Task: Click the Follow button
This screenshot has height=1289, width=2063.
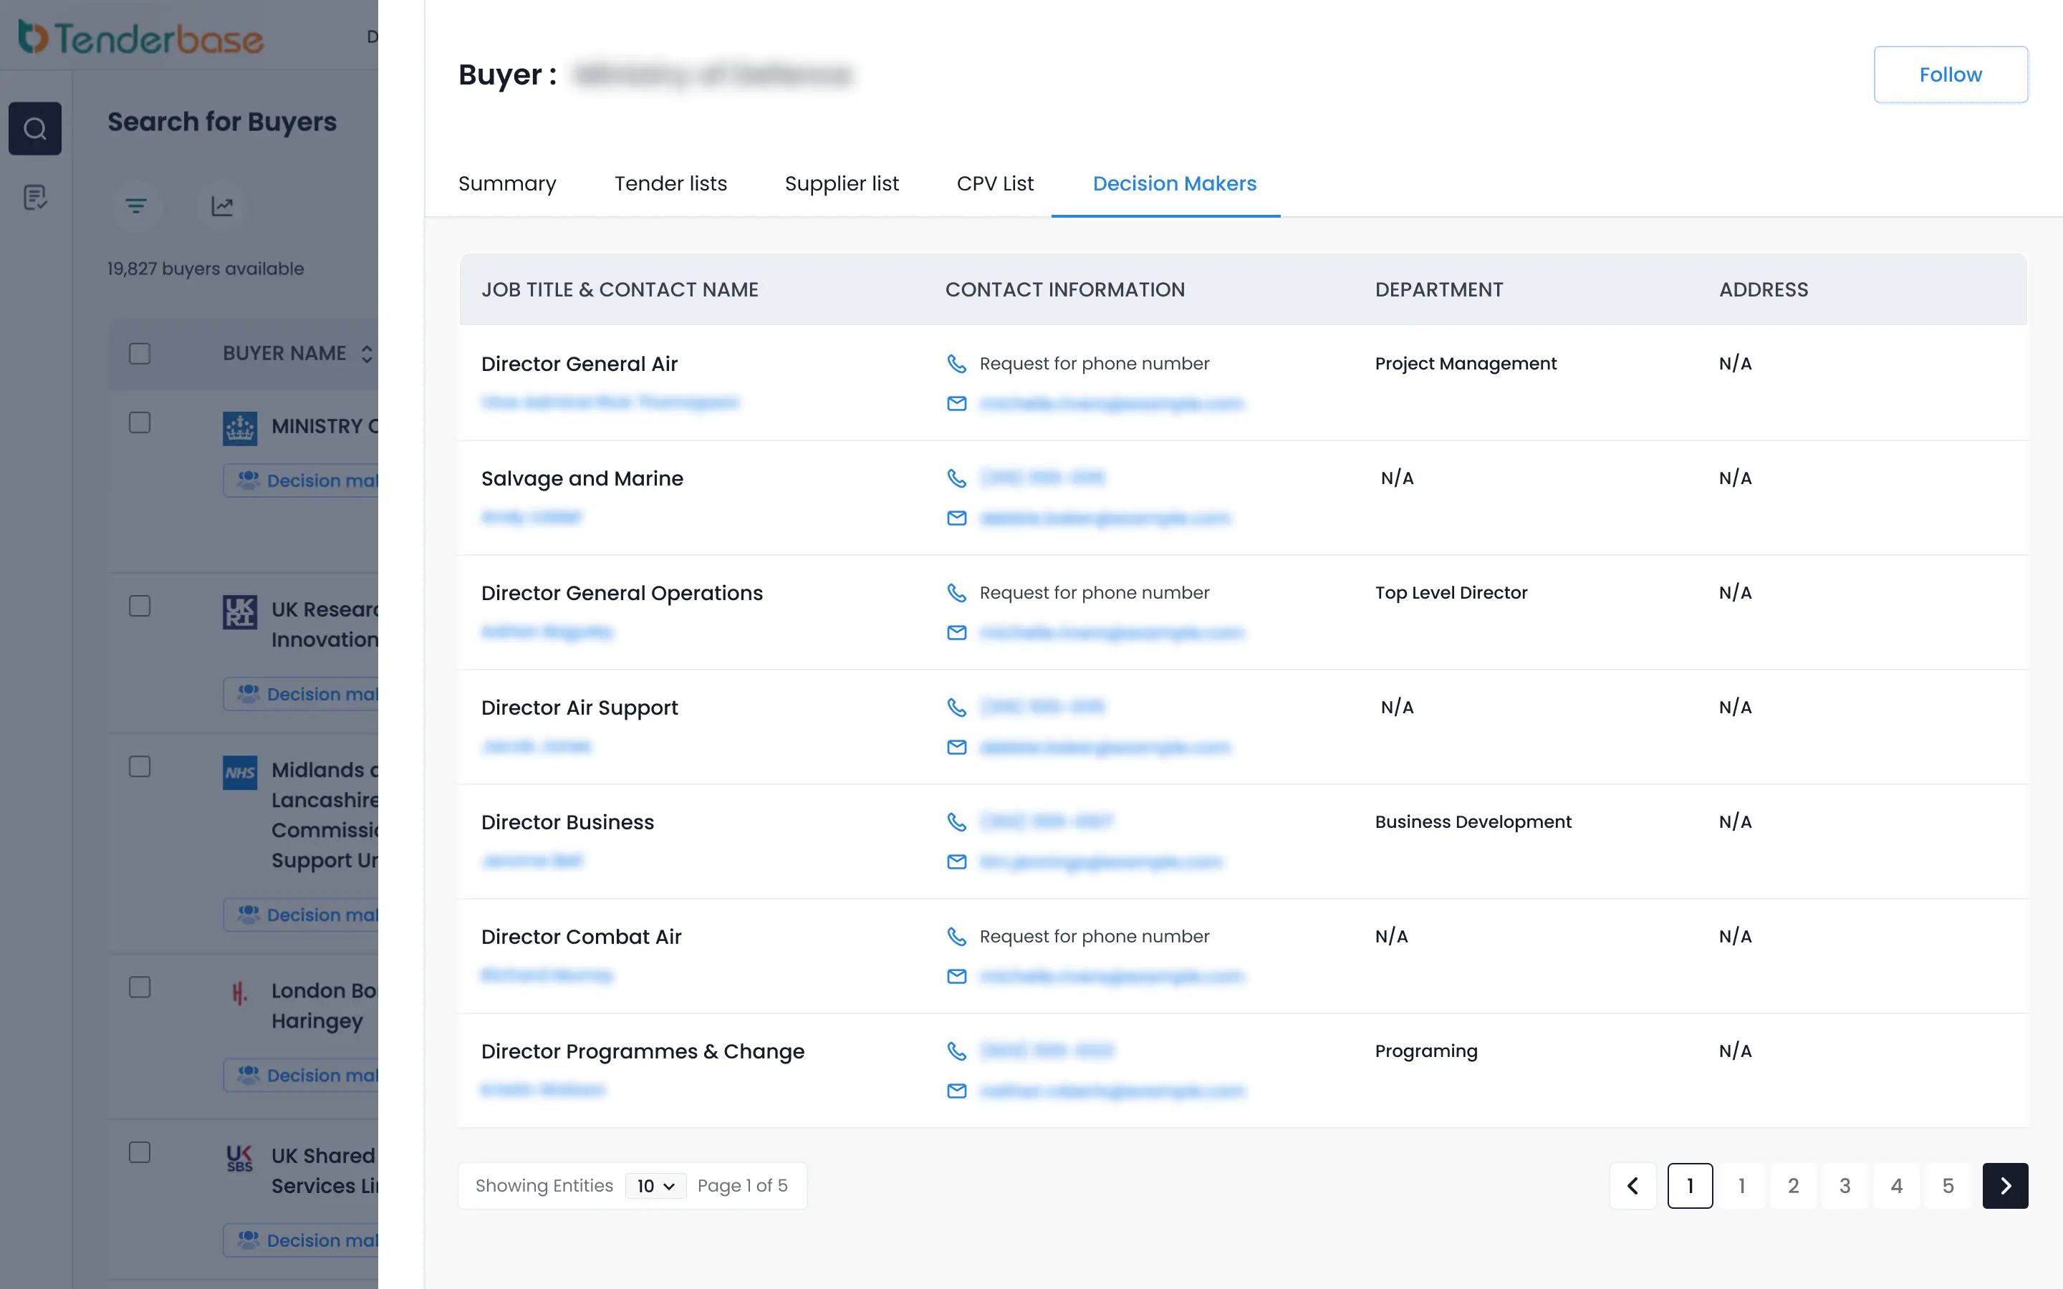Action: tap(1950, 75)
